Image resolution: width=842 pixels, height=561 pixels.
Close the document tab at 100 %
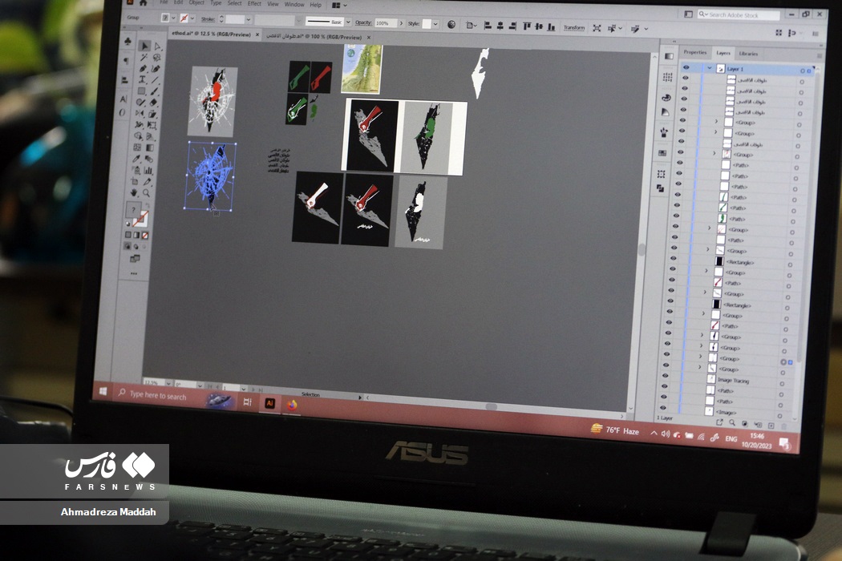(369, 38)
